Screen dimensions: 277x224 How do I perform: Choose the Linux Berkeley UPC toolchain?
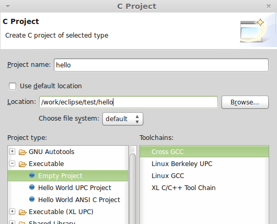(182, 163)
